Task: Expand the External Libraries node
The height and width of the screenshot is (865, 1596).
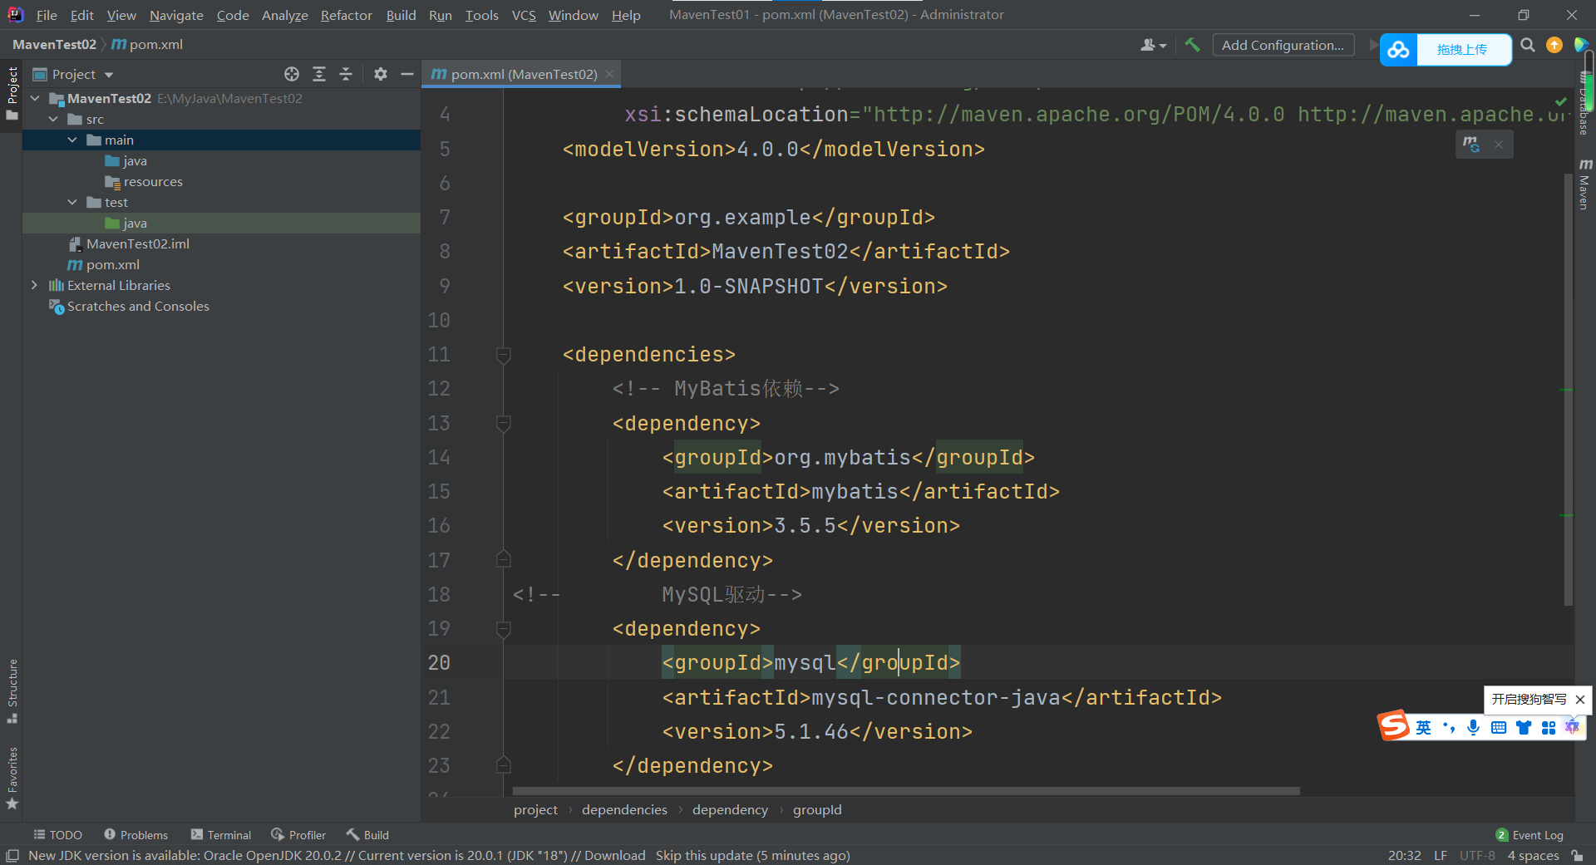Action: click(34, 285)
